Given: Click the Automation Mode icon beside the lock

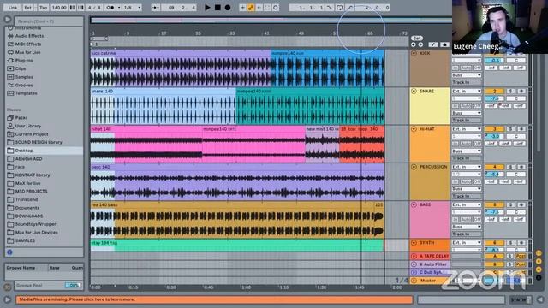Looking at the screenshot, I should [433, 44].
